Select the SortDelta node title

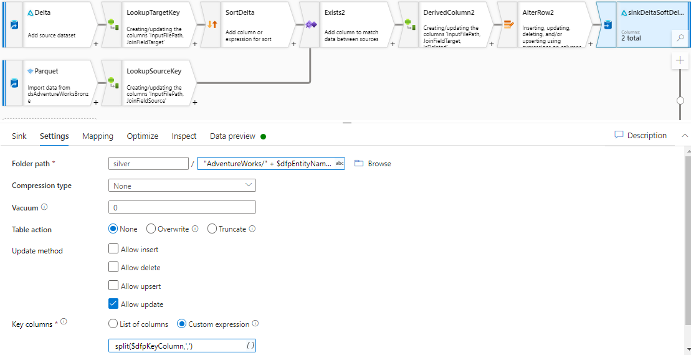(240, 12)
